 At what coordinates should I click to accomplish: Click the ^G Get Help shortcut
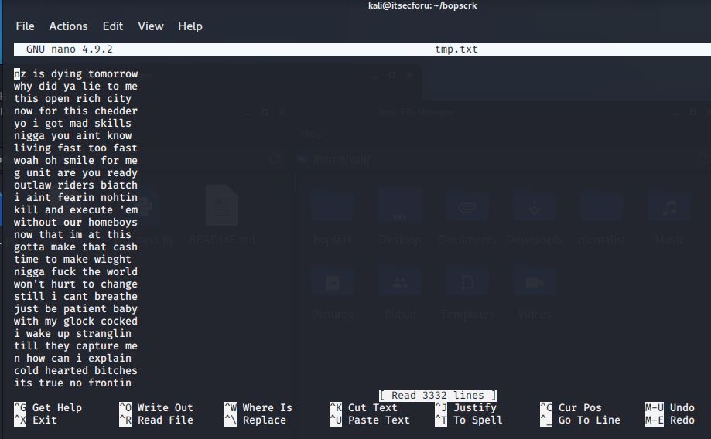[x=48, y=408]
